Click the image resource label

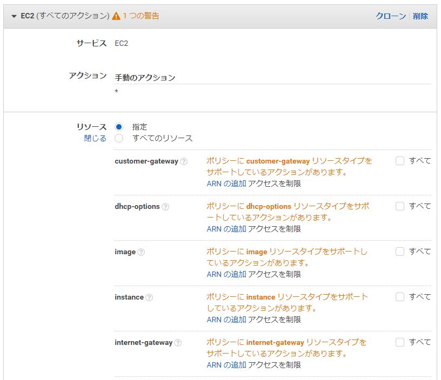[125, 252]
